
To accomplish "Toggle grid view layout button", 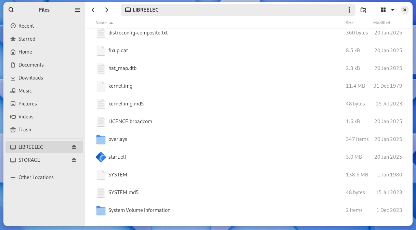I will [383, 10].
